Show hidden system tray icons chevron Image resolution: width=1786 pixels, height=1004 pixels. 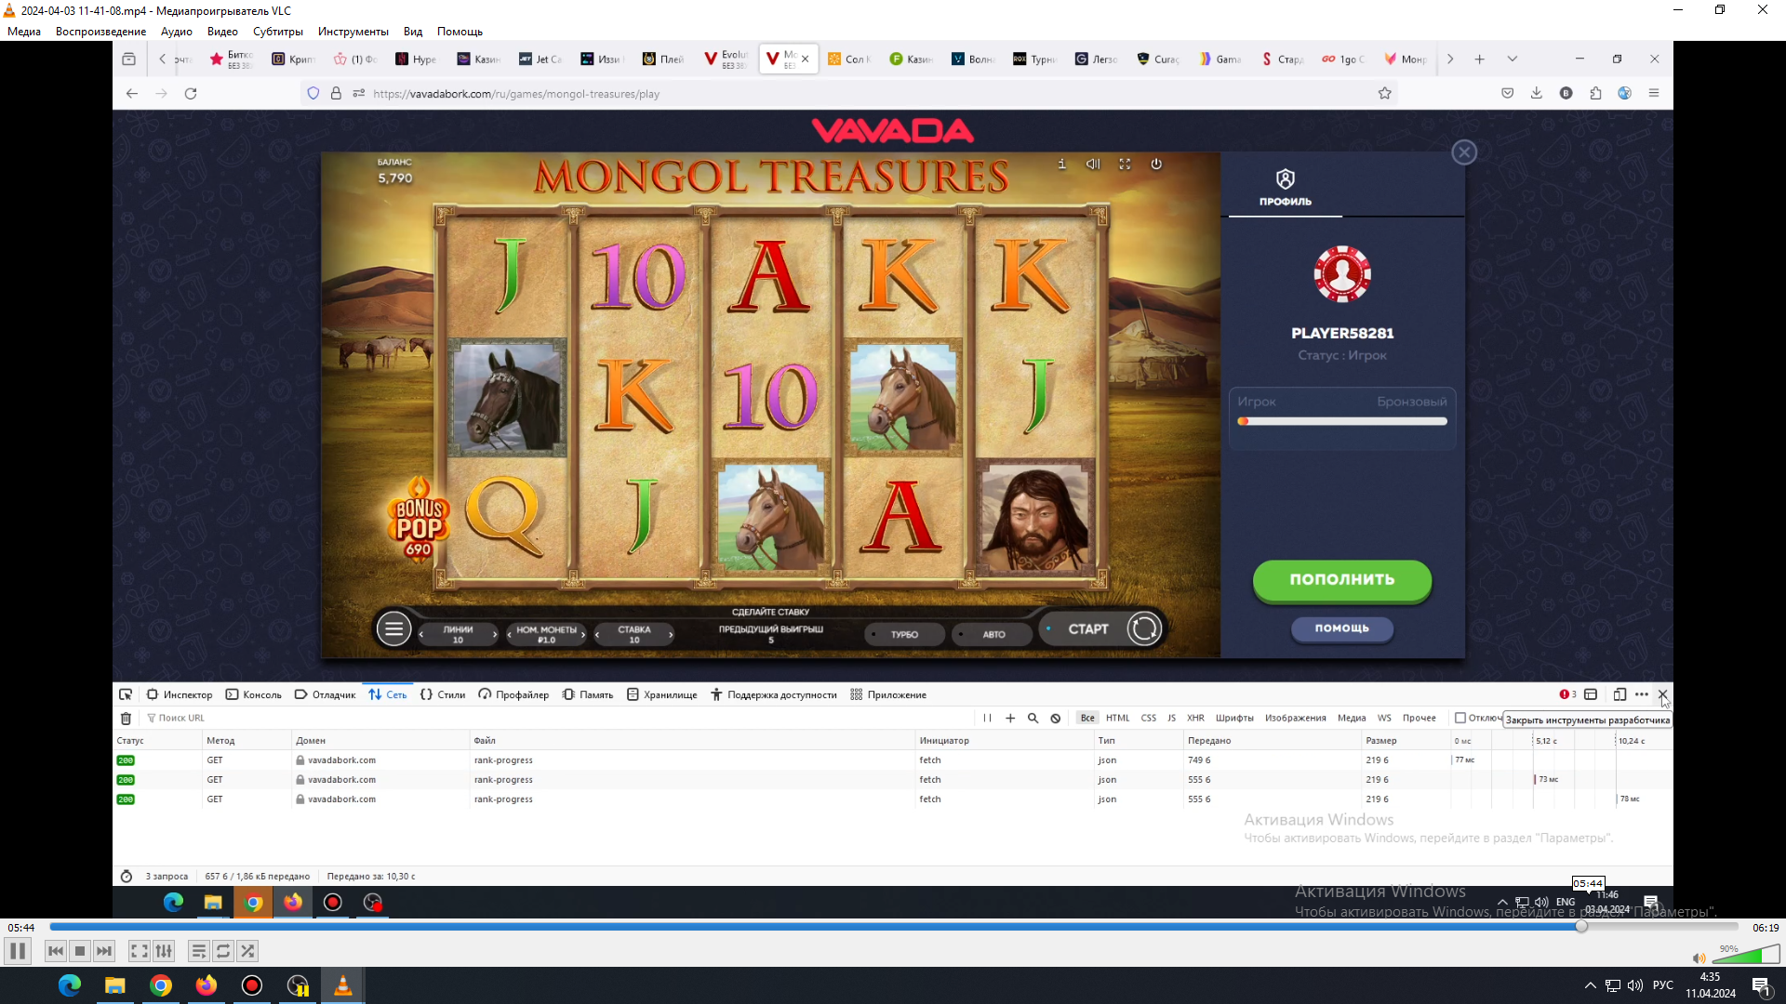[x=1590, y=985]
